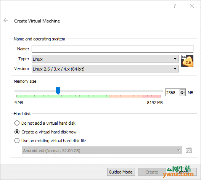Click the Create button

point(152,172)
